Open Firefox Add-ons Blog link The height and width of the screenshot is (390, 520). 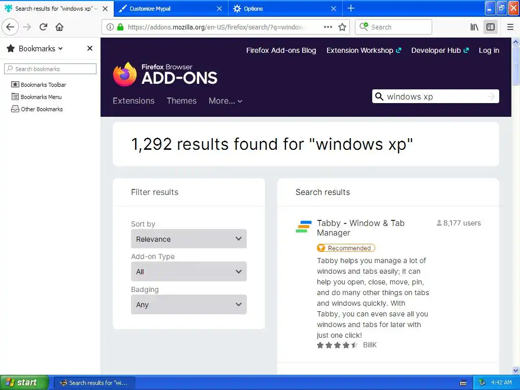click(x=281, y=50)
